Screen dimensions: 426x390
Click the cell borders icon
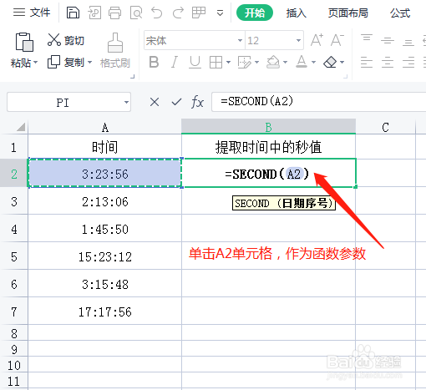(x=216, y=62)
